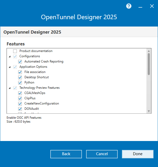Disable the ClipPlus feature
Image resolution: width=158 pixels, height=167 pixels.
point(20,98)
